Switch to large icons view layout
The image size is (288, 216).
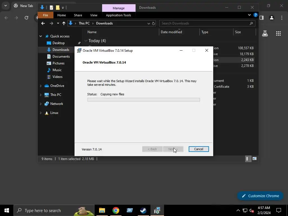click(x=254, y=159)
